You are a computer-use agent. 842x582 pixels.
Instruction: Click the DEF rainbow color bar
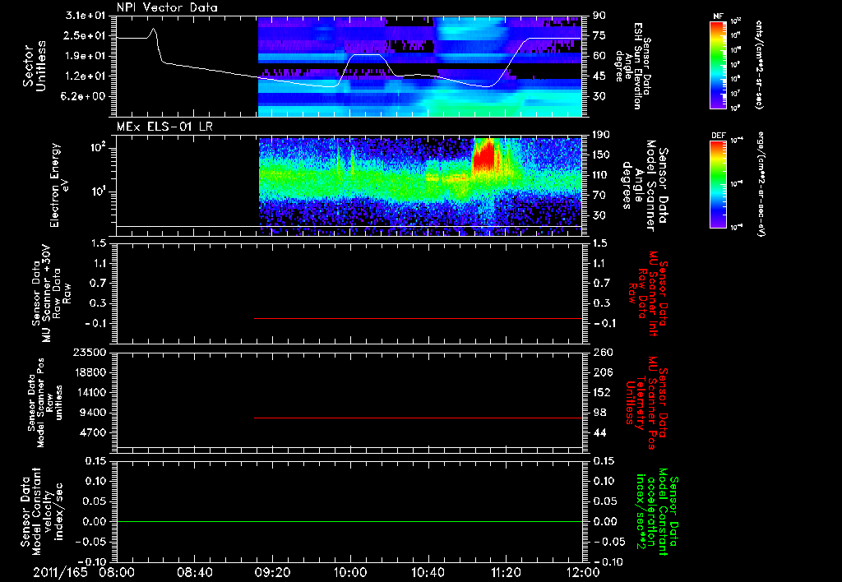(x=718, y=184)
